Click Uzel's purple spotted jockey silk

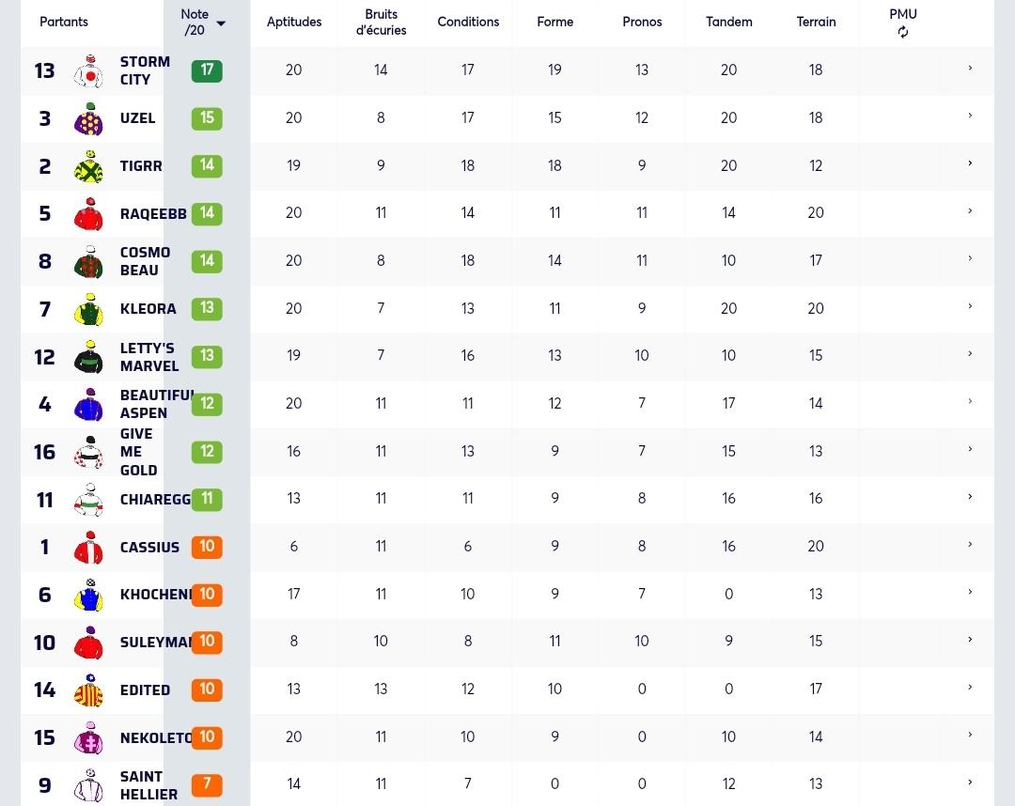click(89, 118)
